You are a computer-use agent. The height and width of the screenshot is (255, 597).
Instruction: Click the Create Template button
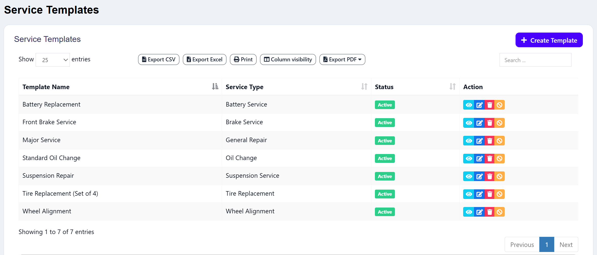point(549,40)
